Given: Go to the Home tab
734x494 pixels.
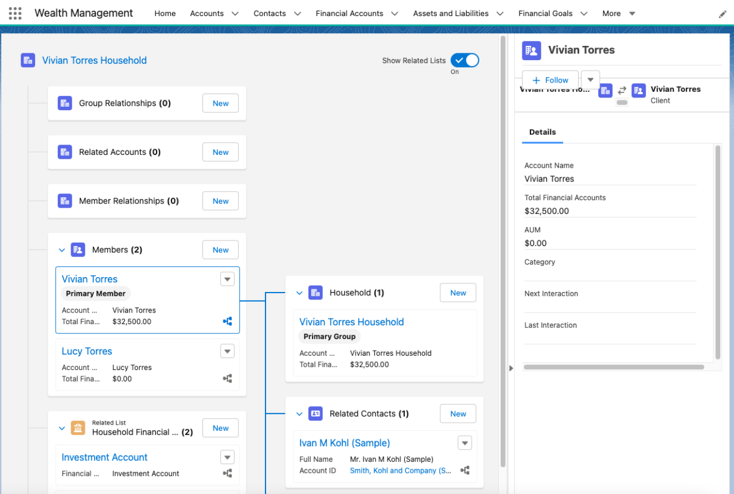Looking at the screenshot, I should (x=165, y=14).
